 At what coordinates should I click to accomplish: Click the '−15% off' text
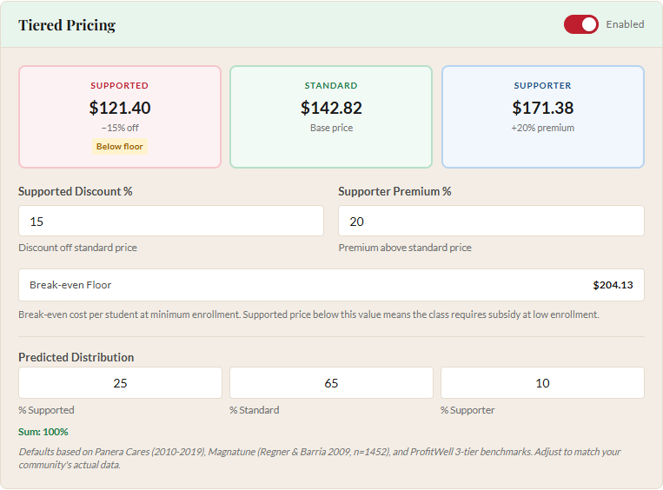click(120, 128)
